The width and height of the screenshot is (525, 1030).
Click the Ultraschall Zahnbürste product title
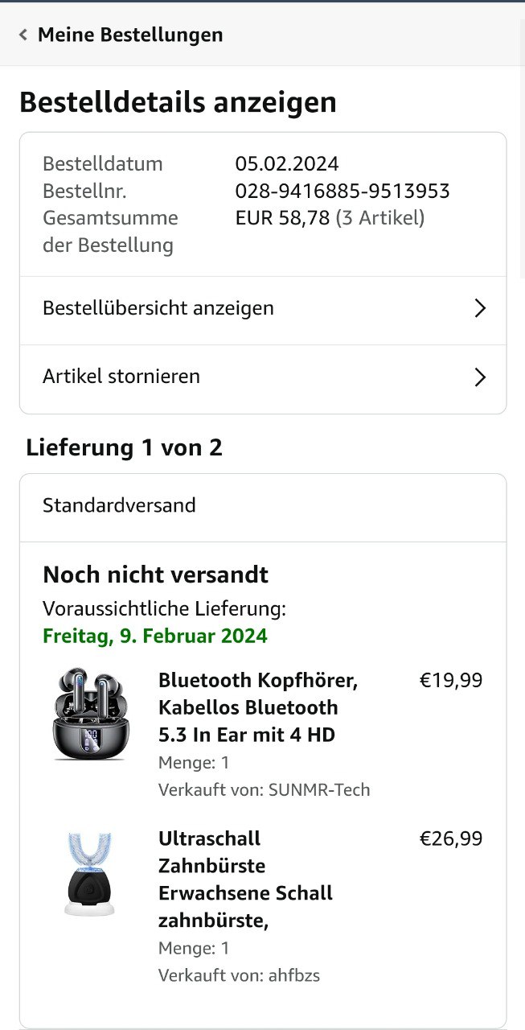[x=245, y=880]
